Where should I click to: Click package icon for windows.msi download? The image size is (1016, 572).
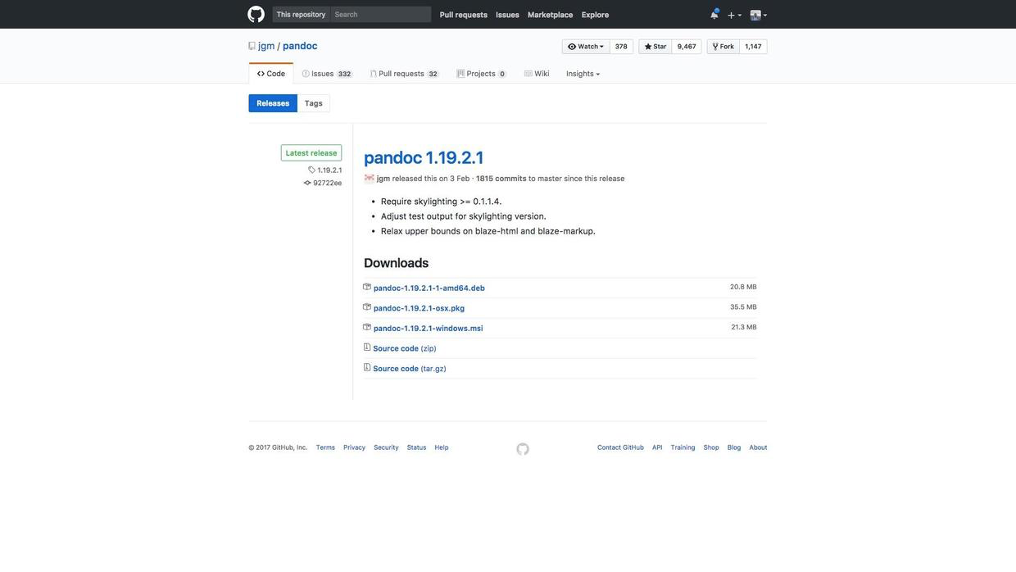(x=367, y=327)
